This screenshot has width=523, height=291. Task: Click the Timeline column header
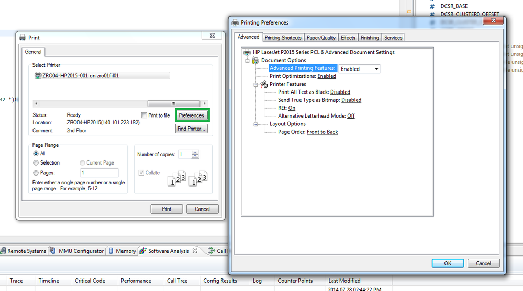(x=49, y=281)
